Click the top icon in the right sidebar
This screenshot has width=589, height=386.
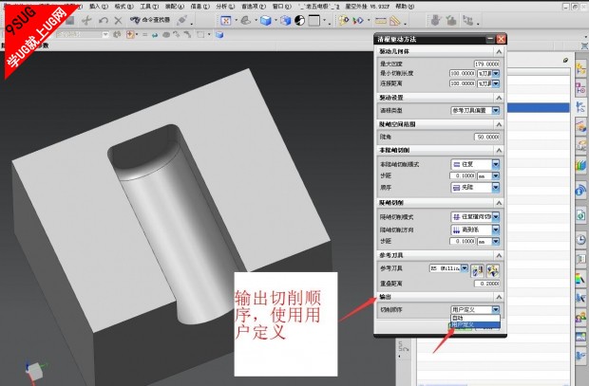coord(580,69)
